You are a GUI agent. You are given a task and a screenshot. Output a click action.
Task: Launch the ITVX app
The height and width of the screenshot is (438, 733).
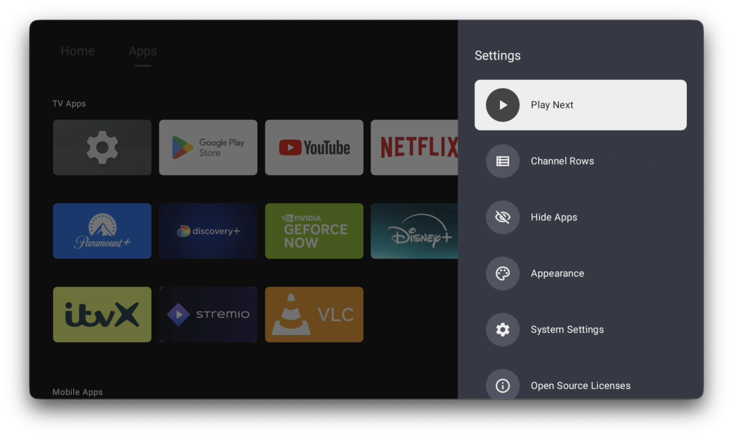[x=102, y=314]
